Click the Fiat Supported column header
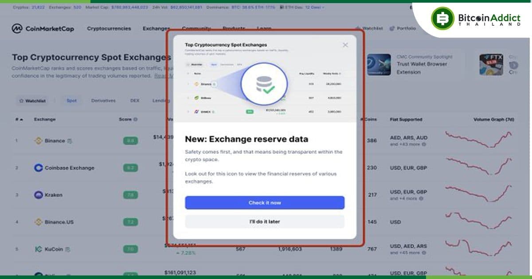Image resolution: width=532 pixels, height=279 pixels. [x=406, y=119]
